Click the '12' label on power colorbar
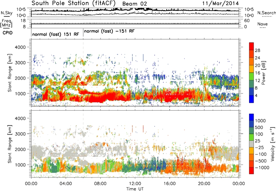Image resolution: width=276 pixels, height=191 pixels. click(x=257, y=81)
